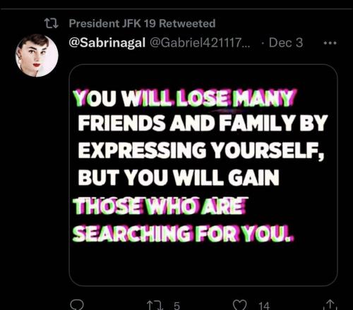
Task: Click the 'EXPRESSING YOURSELF,' text line
Action: point(201,151)
